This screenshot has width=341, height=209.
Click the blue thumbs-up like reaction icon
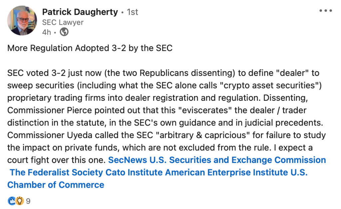11,201
